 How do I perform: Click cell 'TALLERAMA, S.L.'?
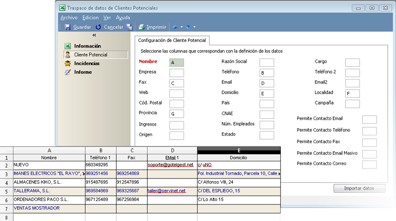pyautogui.click(x=49, y=191)
